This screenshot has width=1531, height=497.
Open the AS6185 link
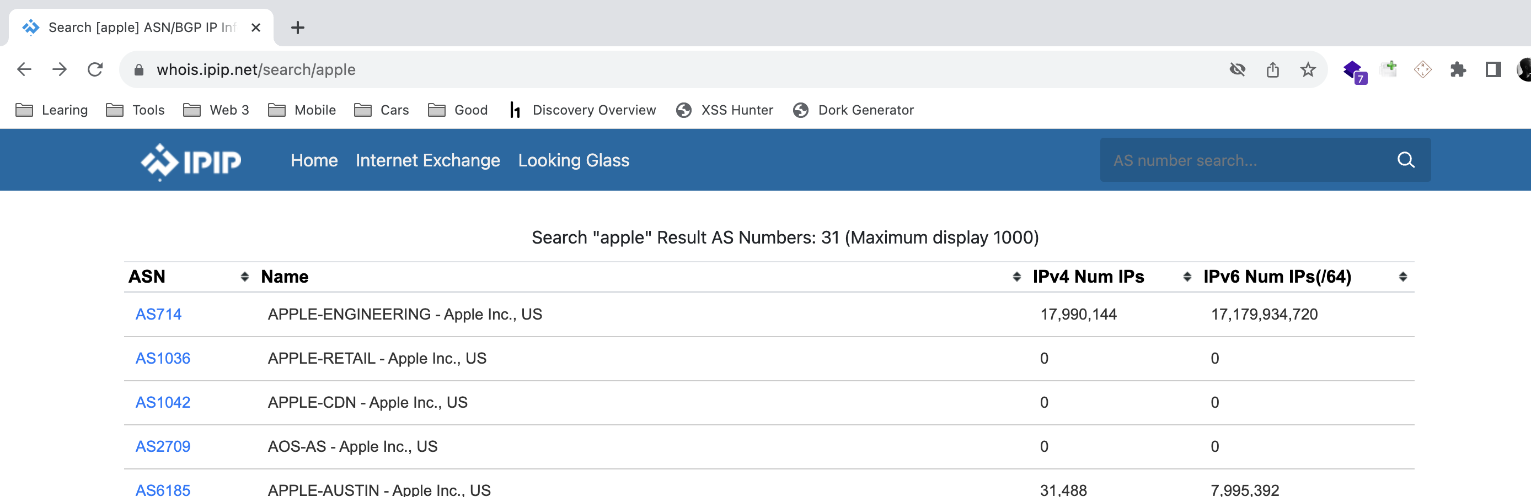coord(163,489)
